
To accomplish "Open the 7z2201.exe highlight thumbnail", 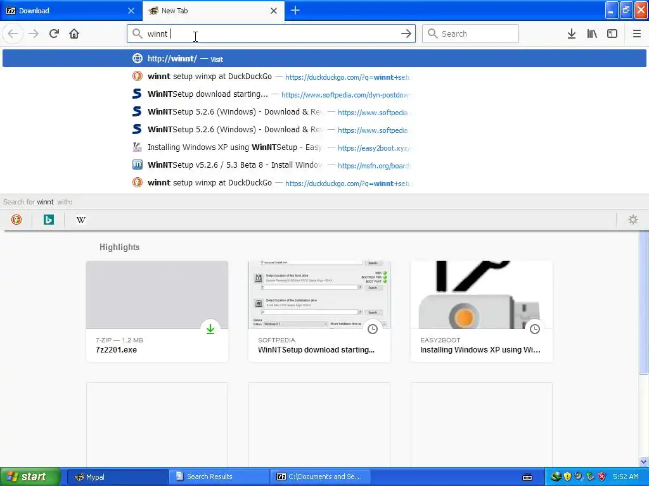I will pos(157,295).
